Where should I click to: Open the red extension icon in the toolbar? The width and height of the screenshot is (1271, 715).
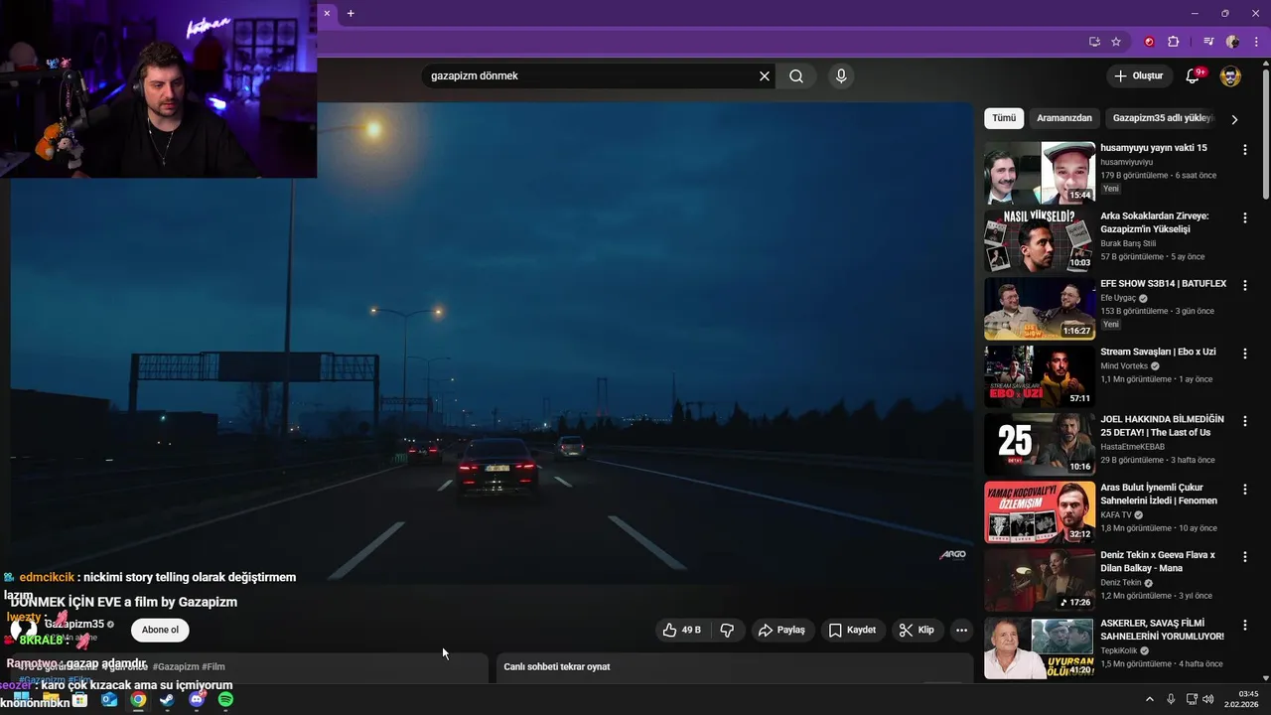click(x=1150, y=42)
